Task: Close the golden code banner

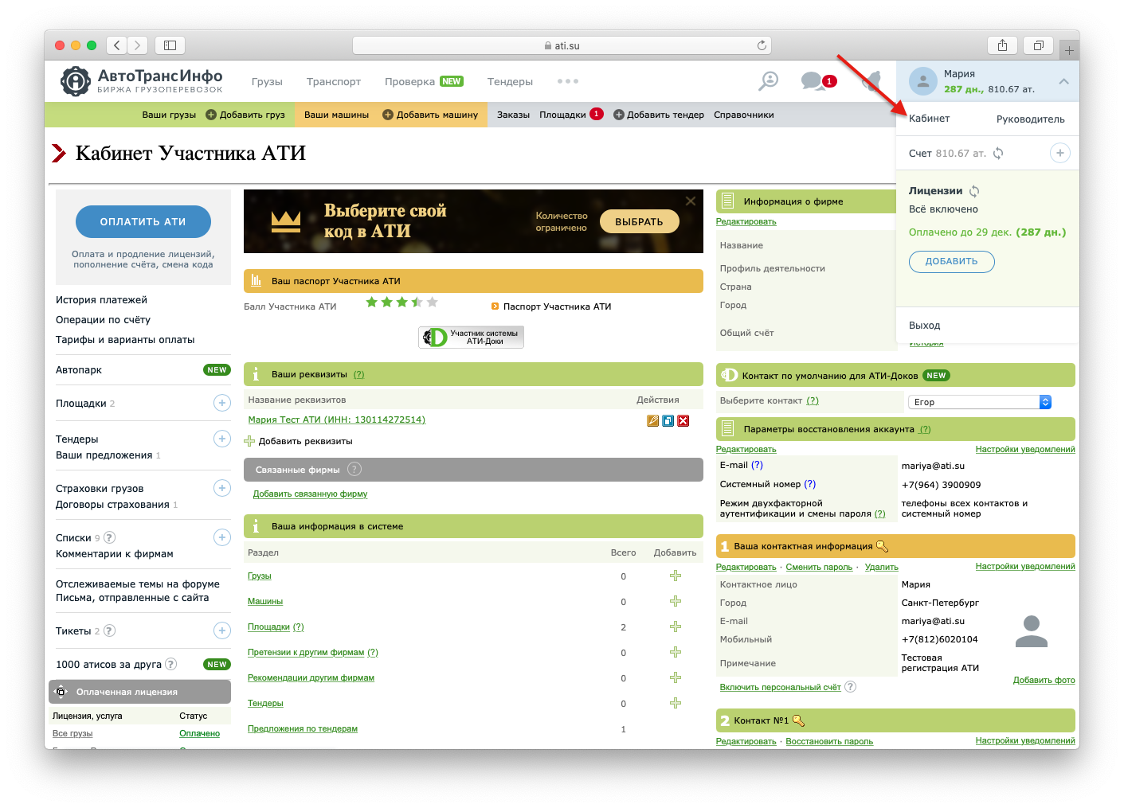Action: pos(691,201)
